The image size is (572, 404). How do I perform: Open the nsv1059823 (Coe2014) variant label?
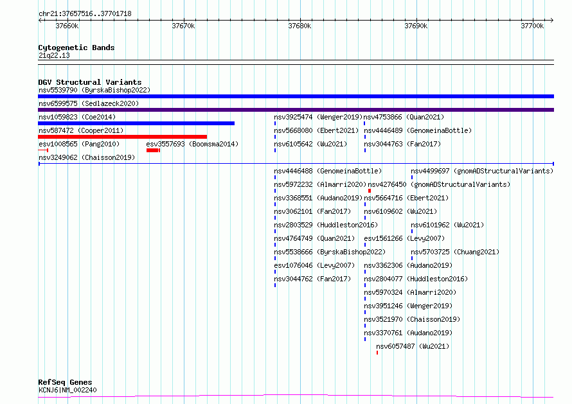[77, 117]
